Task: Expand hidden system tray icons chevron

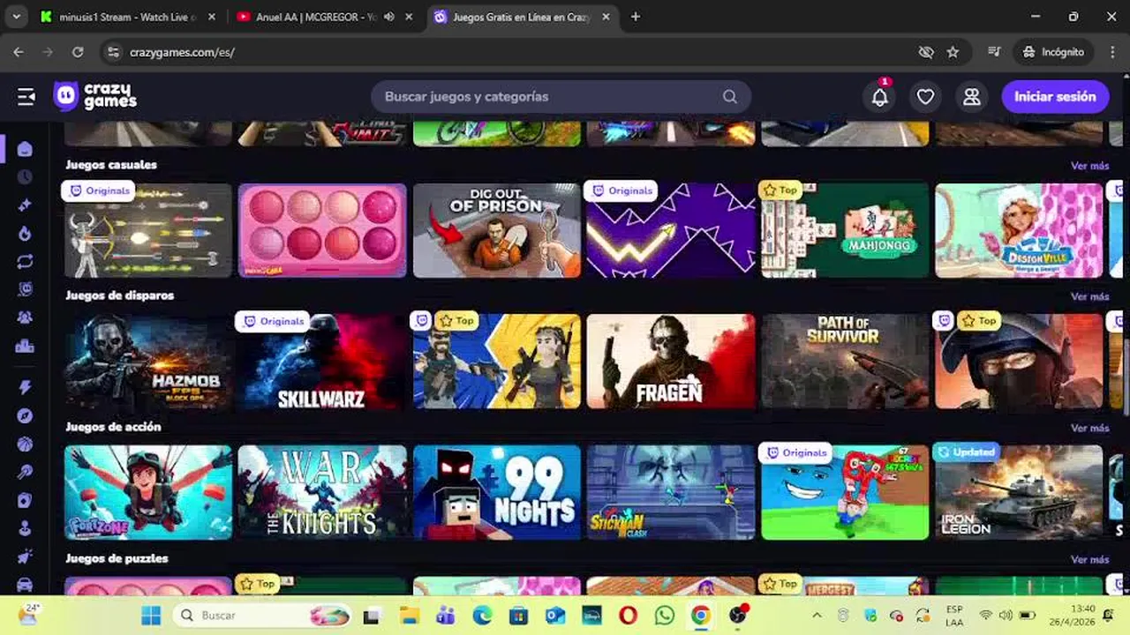Action: 817,616
